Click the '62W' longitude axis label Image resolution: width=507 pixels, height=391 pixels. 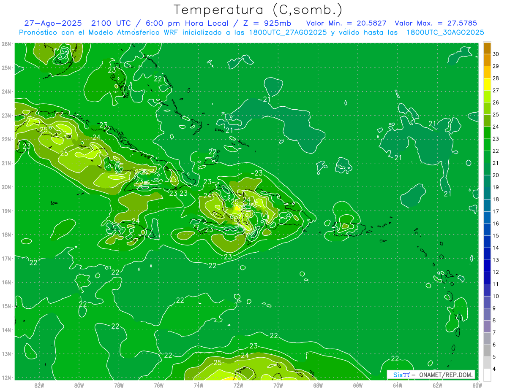tap(437, 385)
